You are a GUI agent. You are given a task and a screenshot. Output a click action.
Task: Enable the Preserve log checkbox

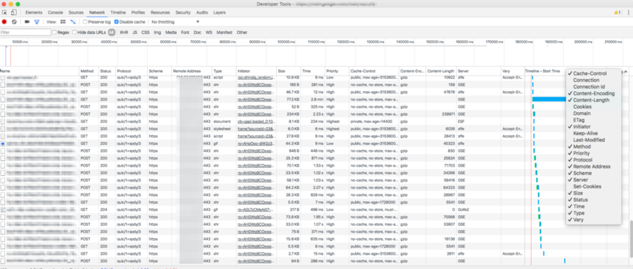pyautogui.click(x=85, y=22)
